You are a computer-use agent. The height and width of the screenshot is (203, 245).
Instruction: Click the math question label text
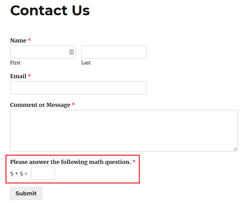[70, 162]
